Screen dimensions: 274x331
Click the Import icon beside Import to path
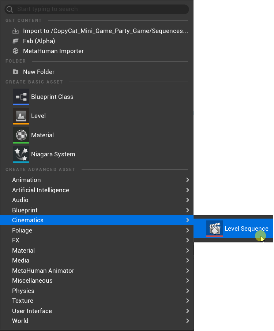(15, 31)
